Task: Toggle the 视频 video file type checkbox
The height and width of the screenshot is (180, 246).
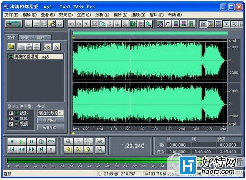Action: [11, 124]
